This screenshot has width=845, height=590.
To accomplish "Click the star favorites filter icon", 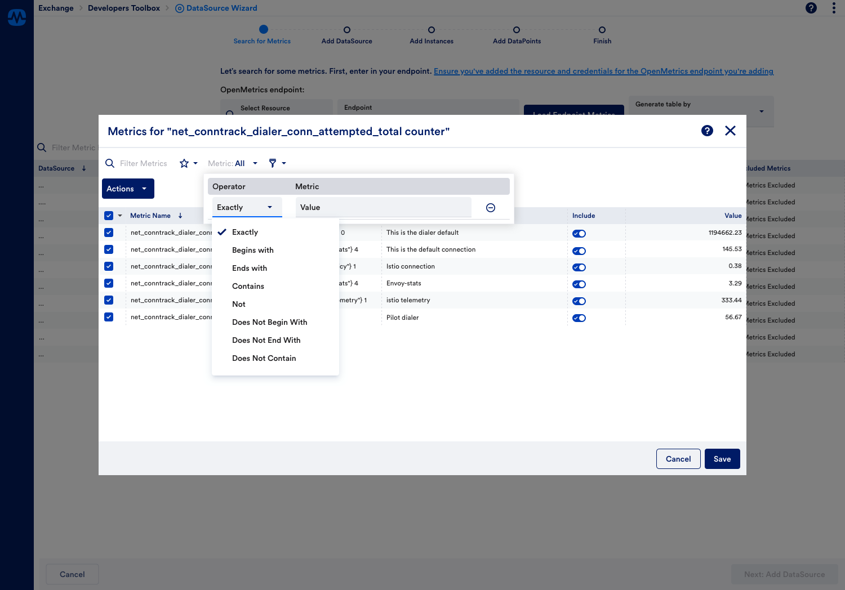I will pos(184,163).
